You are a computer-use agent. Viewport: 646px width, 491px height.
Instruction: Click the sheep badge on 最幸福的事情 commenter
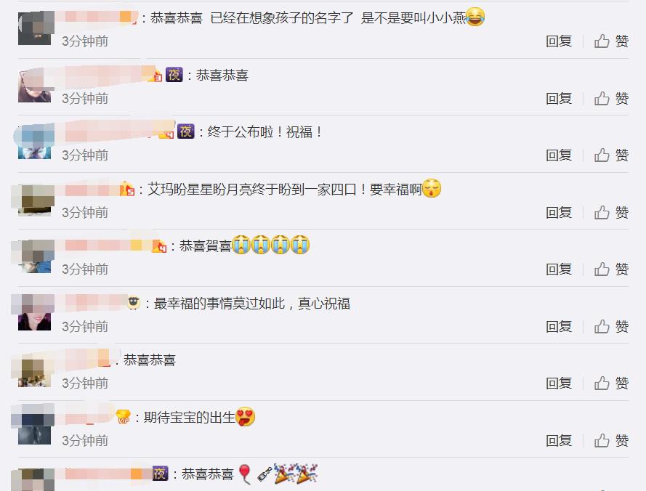134,303
